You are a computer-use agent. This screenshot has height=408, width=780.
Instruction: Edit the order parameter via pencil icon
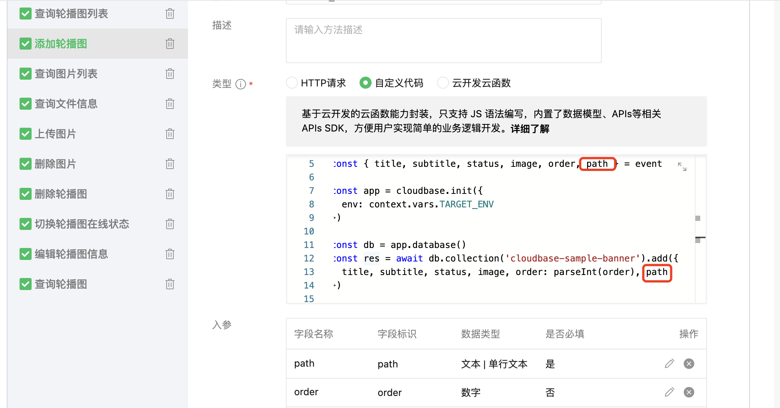669,392
